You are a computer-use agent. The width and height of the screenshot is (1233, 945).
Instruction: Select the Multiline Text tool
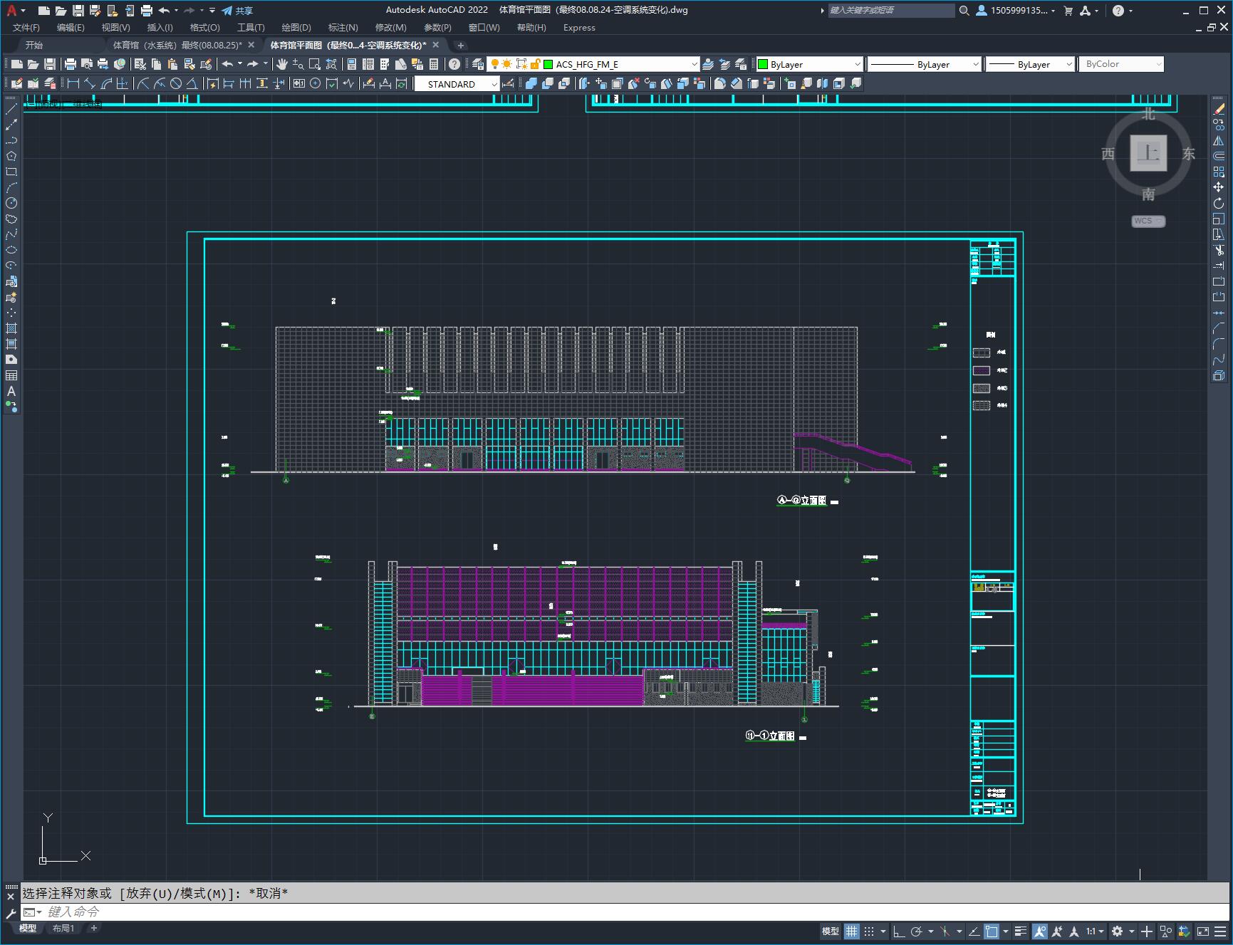click(11, 391)
